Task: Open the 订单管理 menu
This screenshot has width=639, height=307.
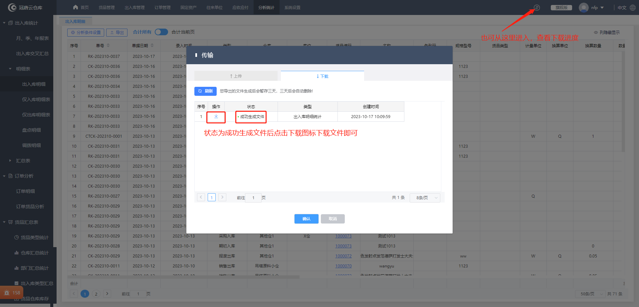Action: point(162,7)
